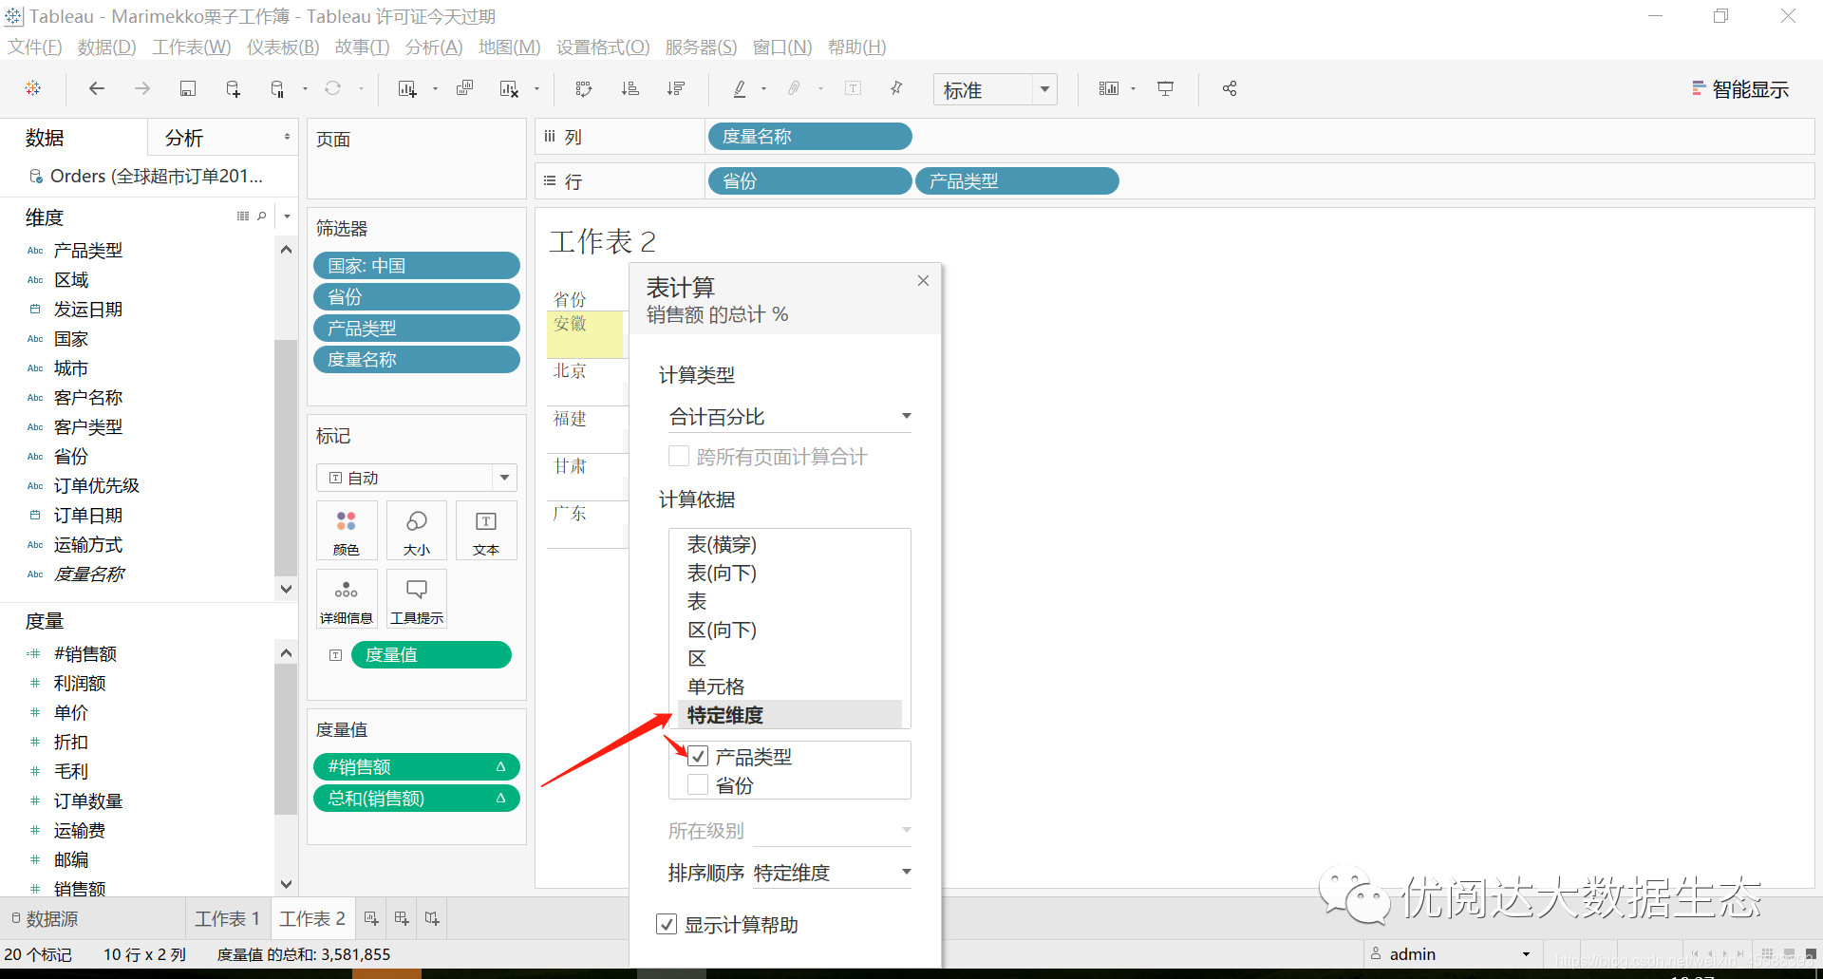This screenshot has height=979, width=1823.
Task: Click the dimensions list scroll down arrow
Action: 286,589
